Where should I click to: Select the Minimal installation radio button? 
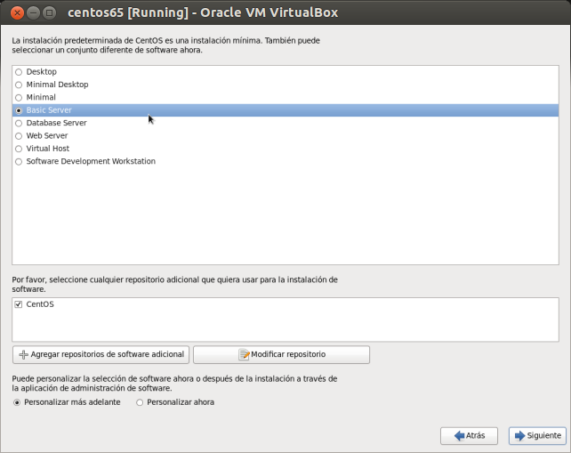tap(19, 98)
